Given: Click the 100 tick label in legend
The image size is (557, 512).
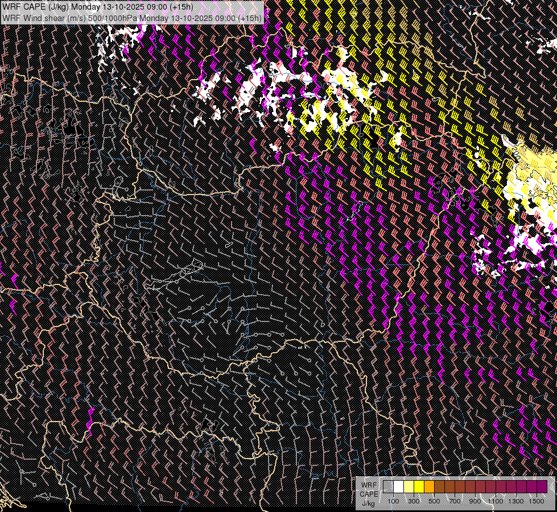Looking at the screenshot, I should (x=393, y=501).
